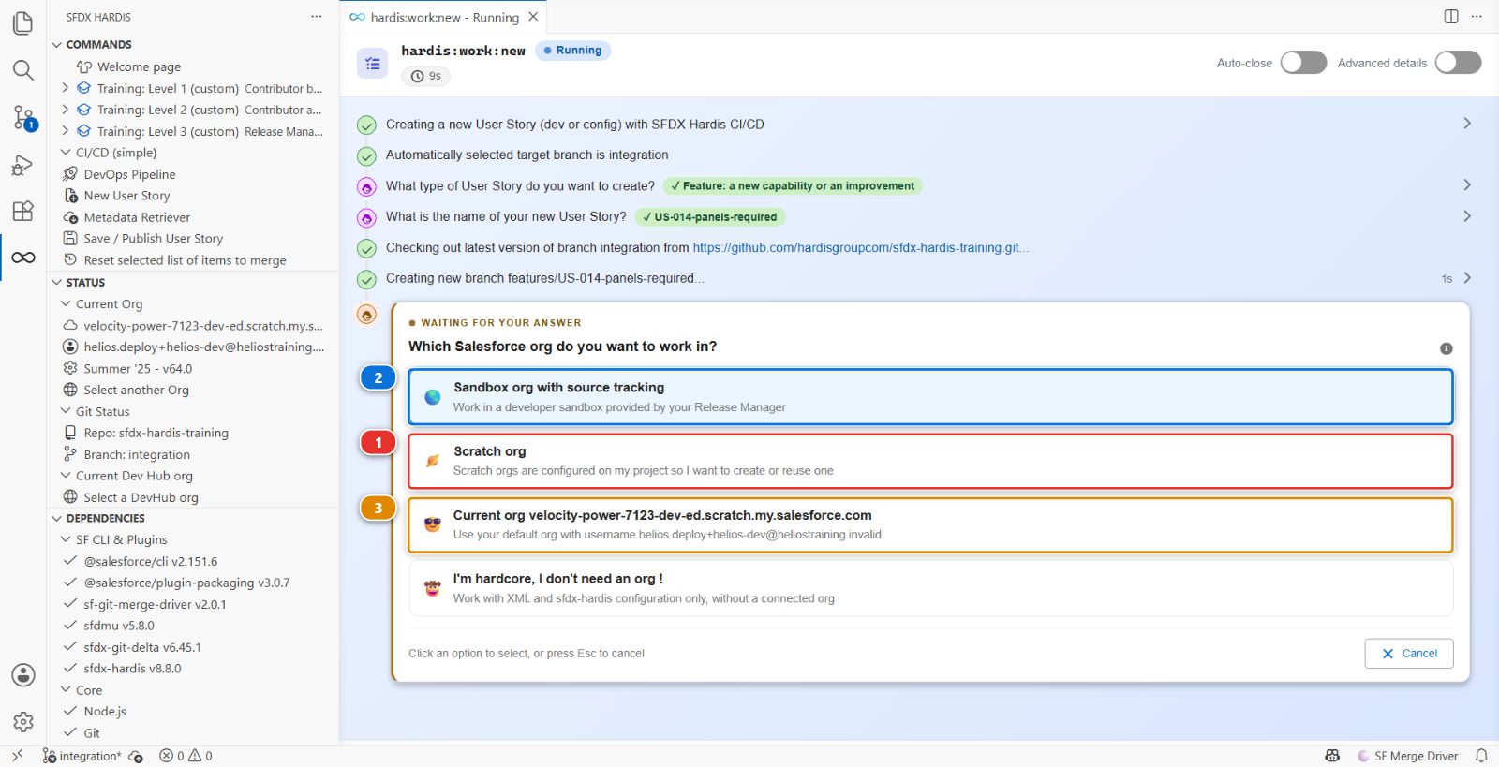1499x767 pixels.
Task: Run the New User Story command
Action: click(126, 196)
